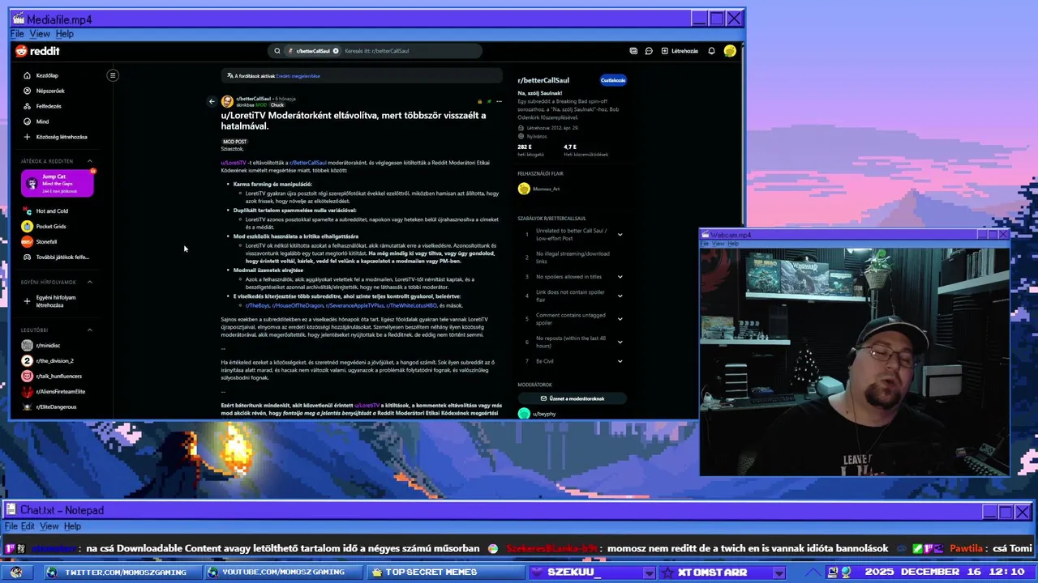Open r/TheBoys subreddit link

coord(257,305)
